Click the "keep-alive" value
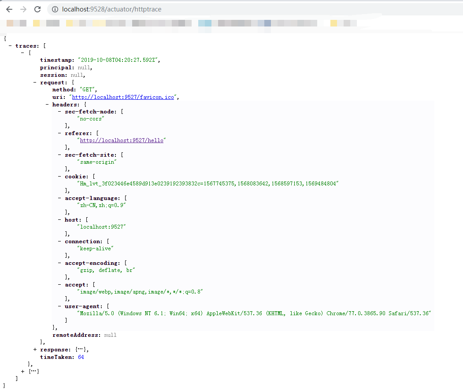Viewport: 463px width, 392px height. [x=96, y=249]
